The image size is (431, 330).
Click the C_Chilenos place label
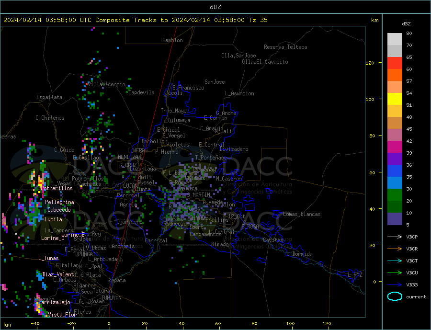click(50, 118)
